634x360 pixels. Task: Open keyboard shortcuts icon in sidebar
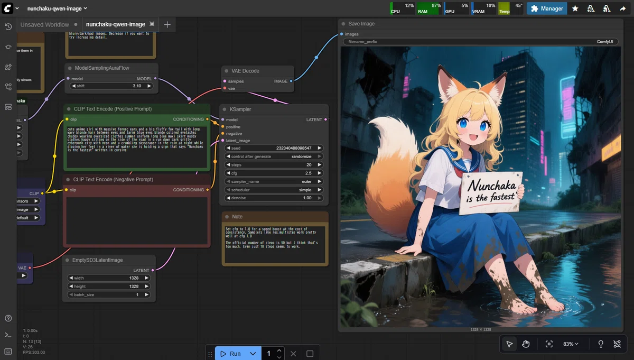8,352
